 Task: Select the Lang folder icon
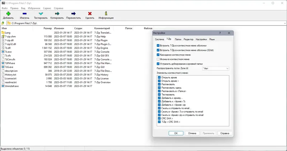tap(3, 33)
